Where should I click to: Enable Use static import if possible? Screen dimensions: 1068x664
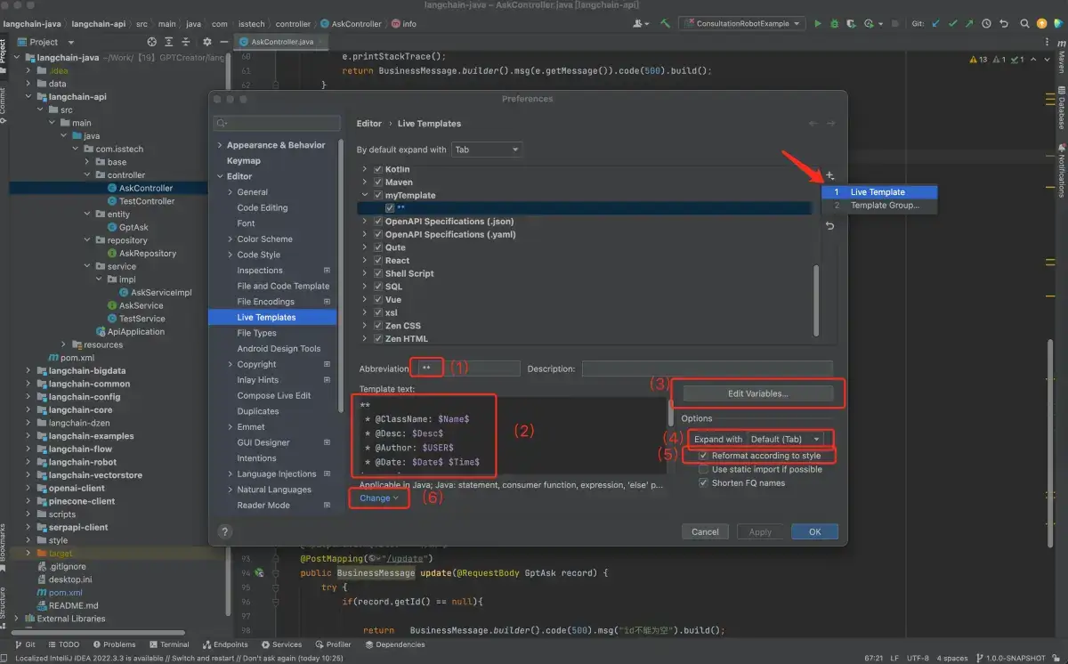[x=703, y=469]
